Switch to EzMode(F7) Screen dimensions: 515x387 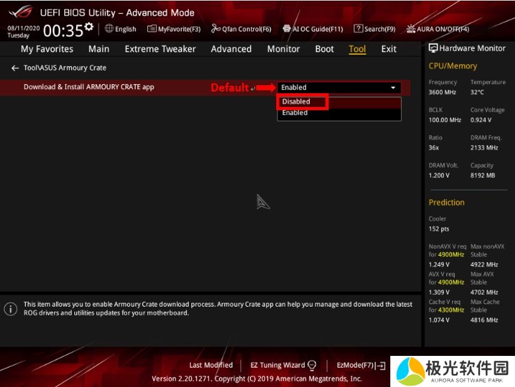tap(361, 365)
